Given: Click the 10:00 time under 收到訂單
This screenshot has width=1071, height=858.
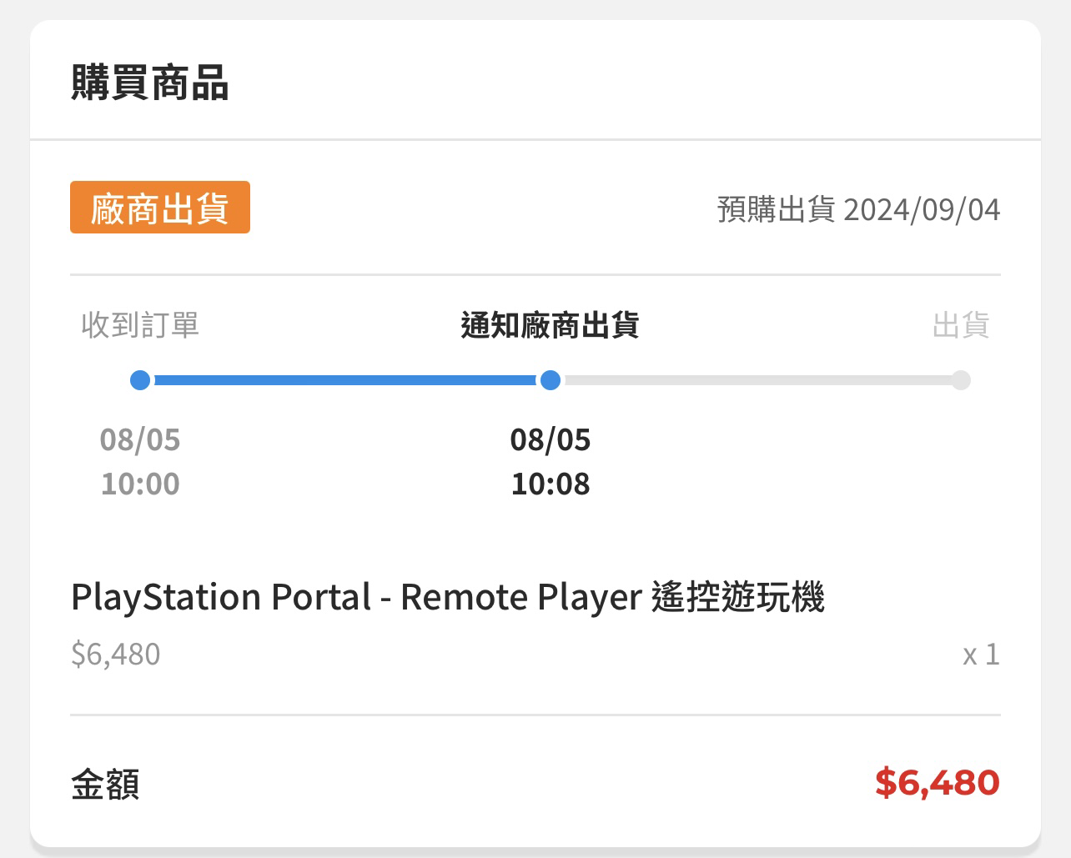Looking at the screenshot, I should [x=140, y=484].
